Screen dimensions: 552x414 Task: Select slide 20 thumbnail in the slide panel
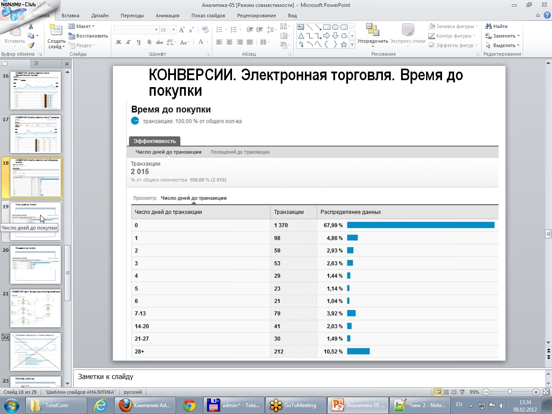click(x=35, y=265)
